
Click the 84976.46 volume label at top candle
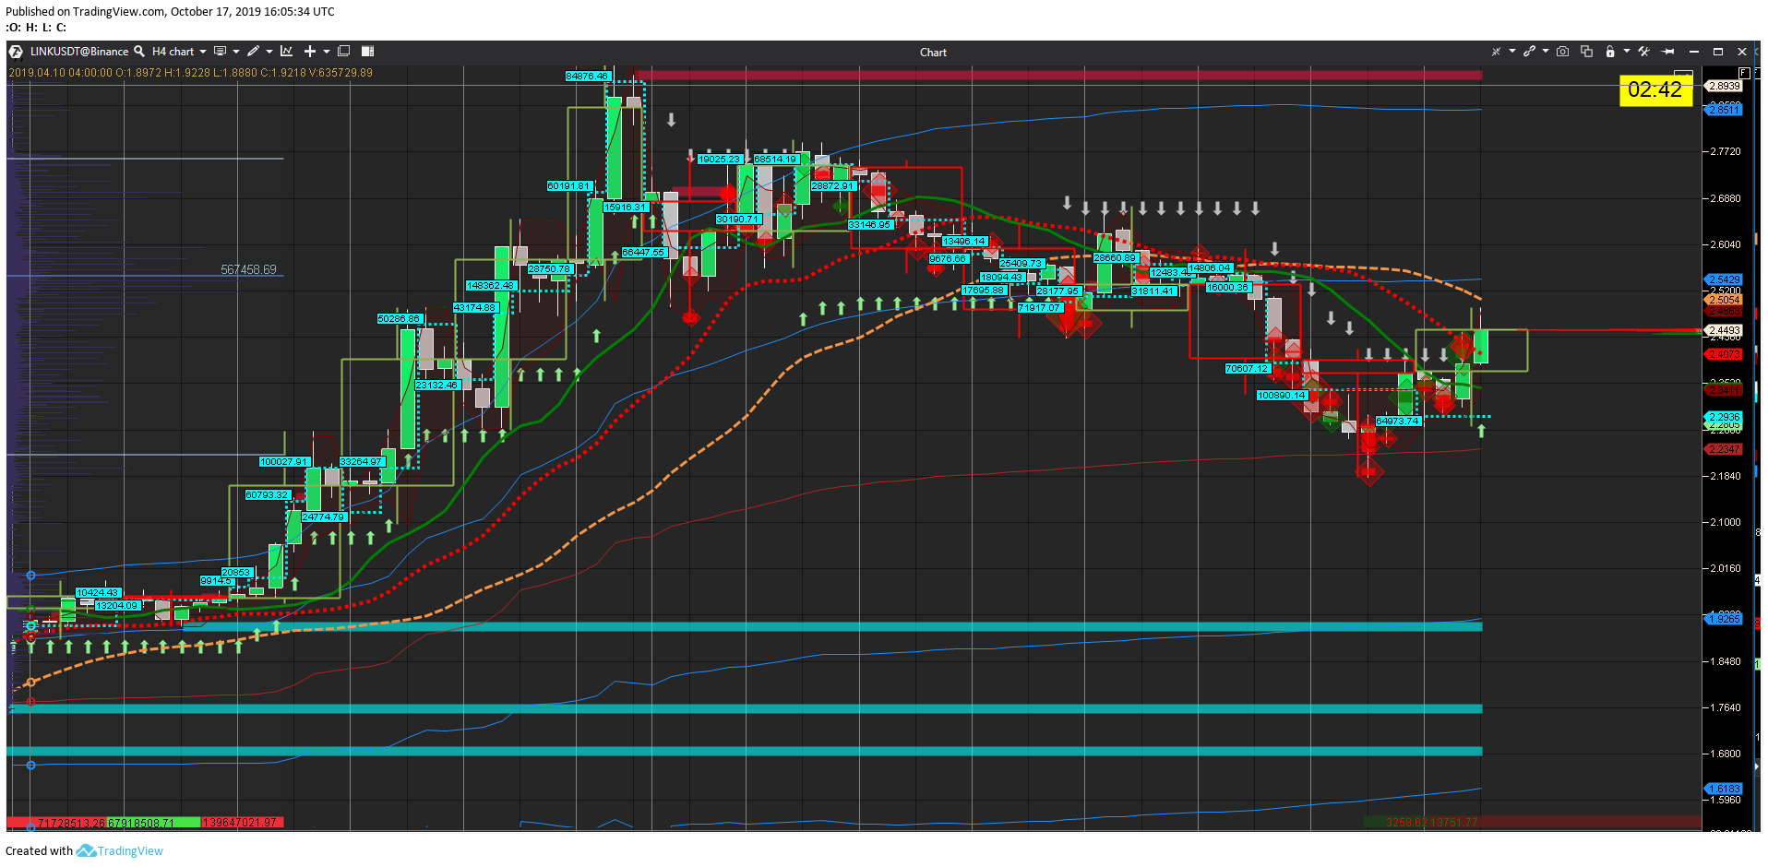587,76
